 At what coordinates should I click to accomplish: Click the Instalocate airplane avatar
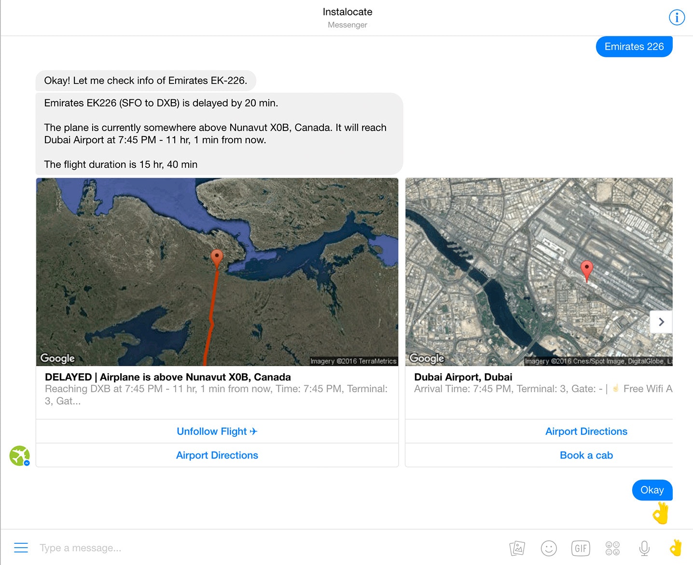pos(19,456)
